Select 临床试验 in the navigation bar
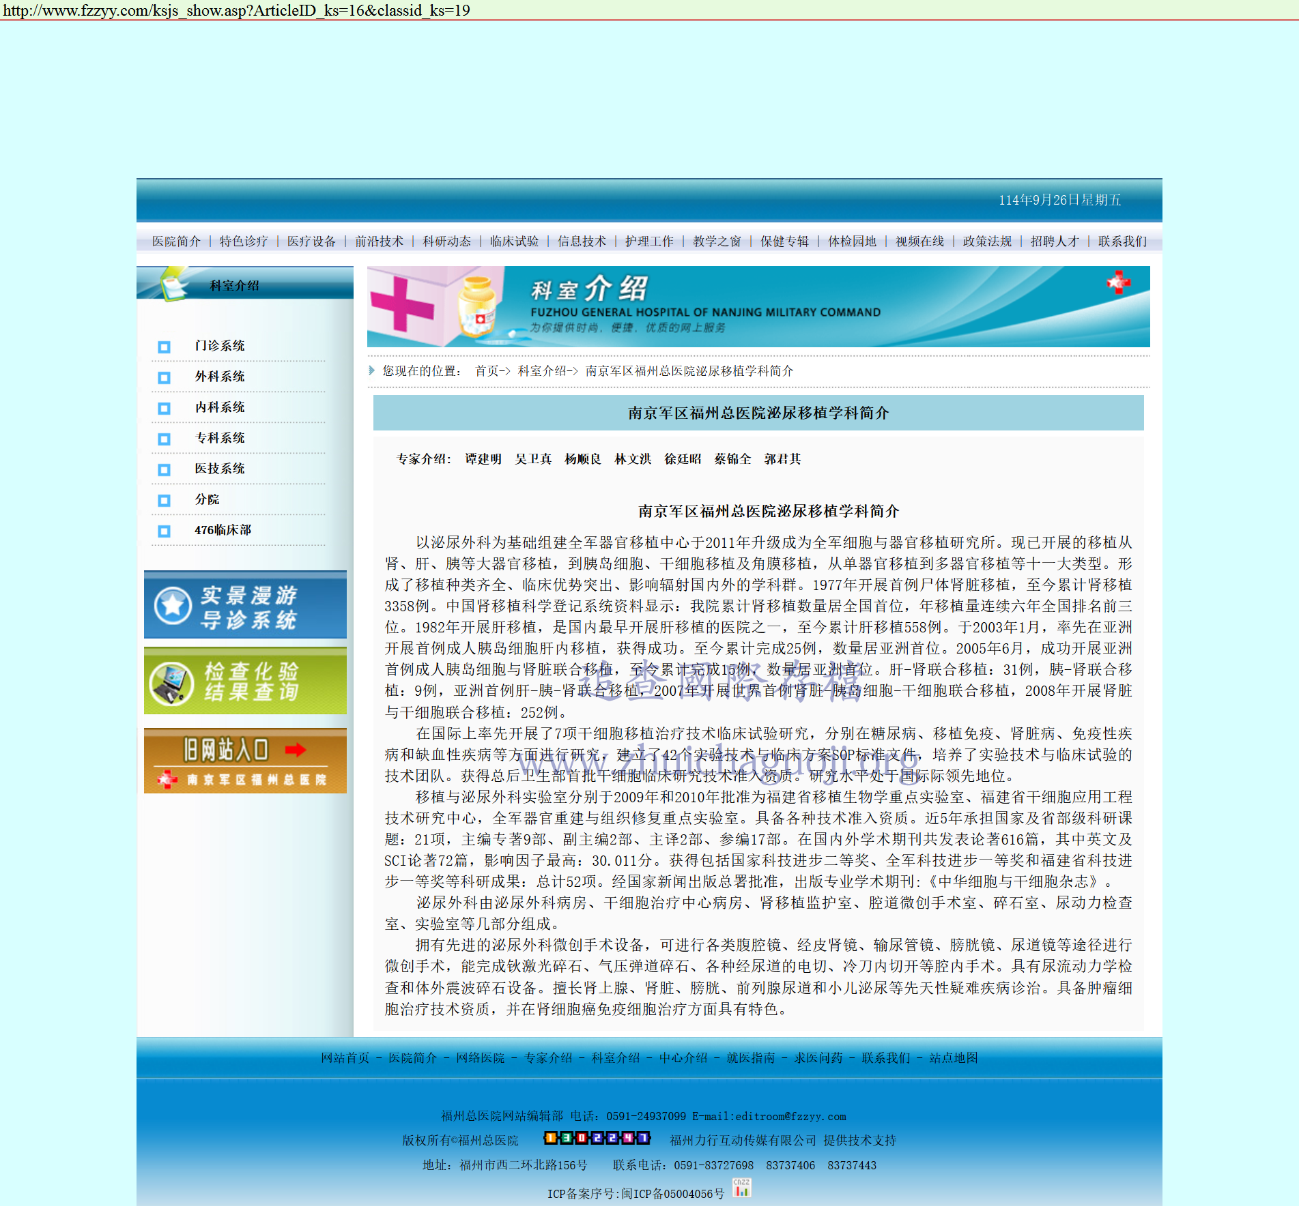Image resolution: width=1299 pixels, height=1215 pixels. click(x=514, y=241)
